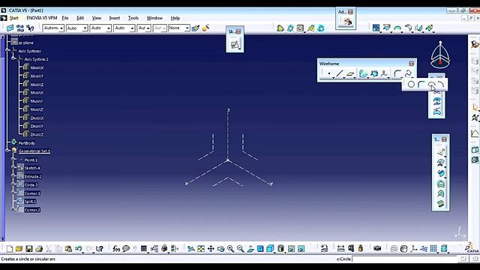Open the ENOVIA V5 VPM menu

pyautogui.click(x=42, y=18)
